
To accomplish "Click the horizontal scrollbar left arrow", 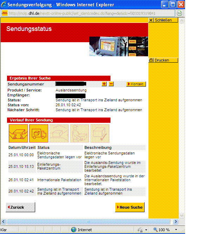I will tap(4, 221).
